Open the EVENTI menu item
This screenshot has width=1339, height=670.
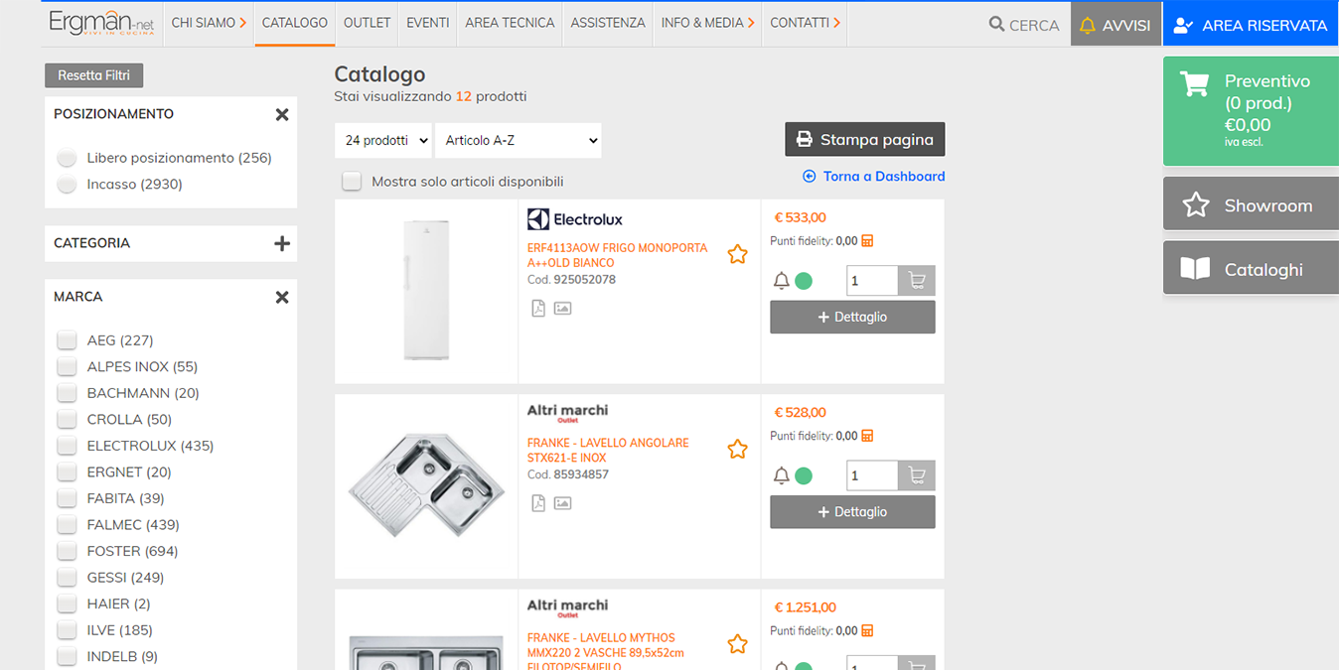coord(428,23)
